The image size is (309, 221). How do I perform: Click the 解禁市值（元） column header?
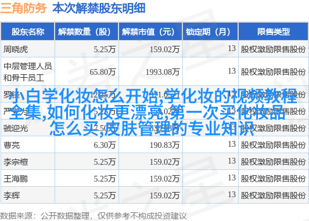click(150, 32)
